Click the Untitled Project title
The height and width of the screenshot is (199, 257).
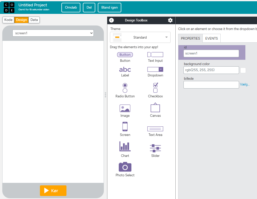point(33,5)
